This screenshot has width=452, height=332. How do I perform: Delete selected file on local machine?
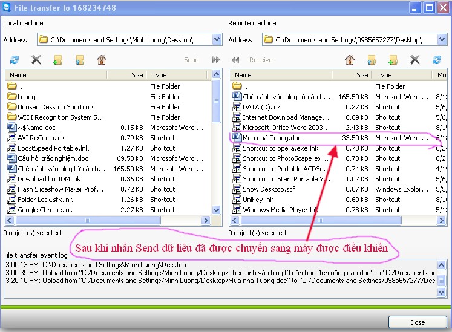click(36, 60)
